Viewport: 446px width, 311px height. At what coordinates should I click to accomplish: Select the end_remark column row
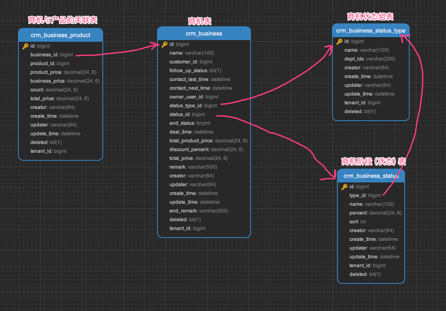point(199,211)
